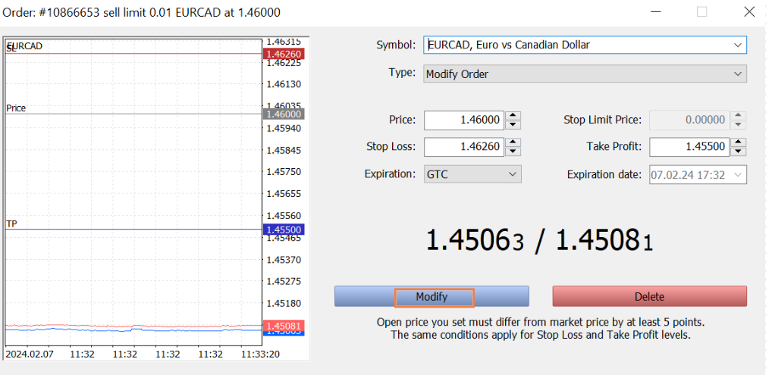This screenshot has height=375, width=772.
Task: Click the Stop Loss input field
Action: tap(463, 147)
